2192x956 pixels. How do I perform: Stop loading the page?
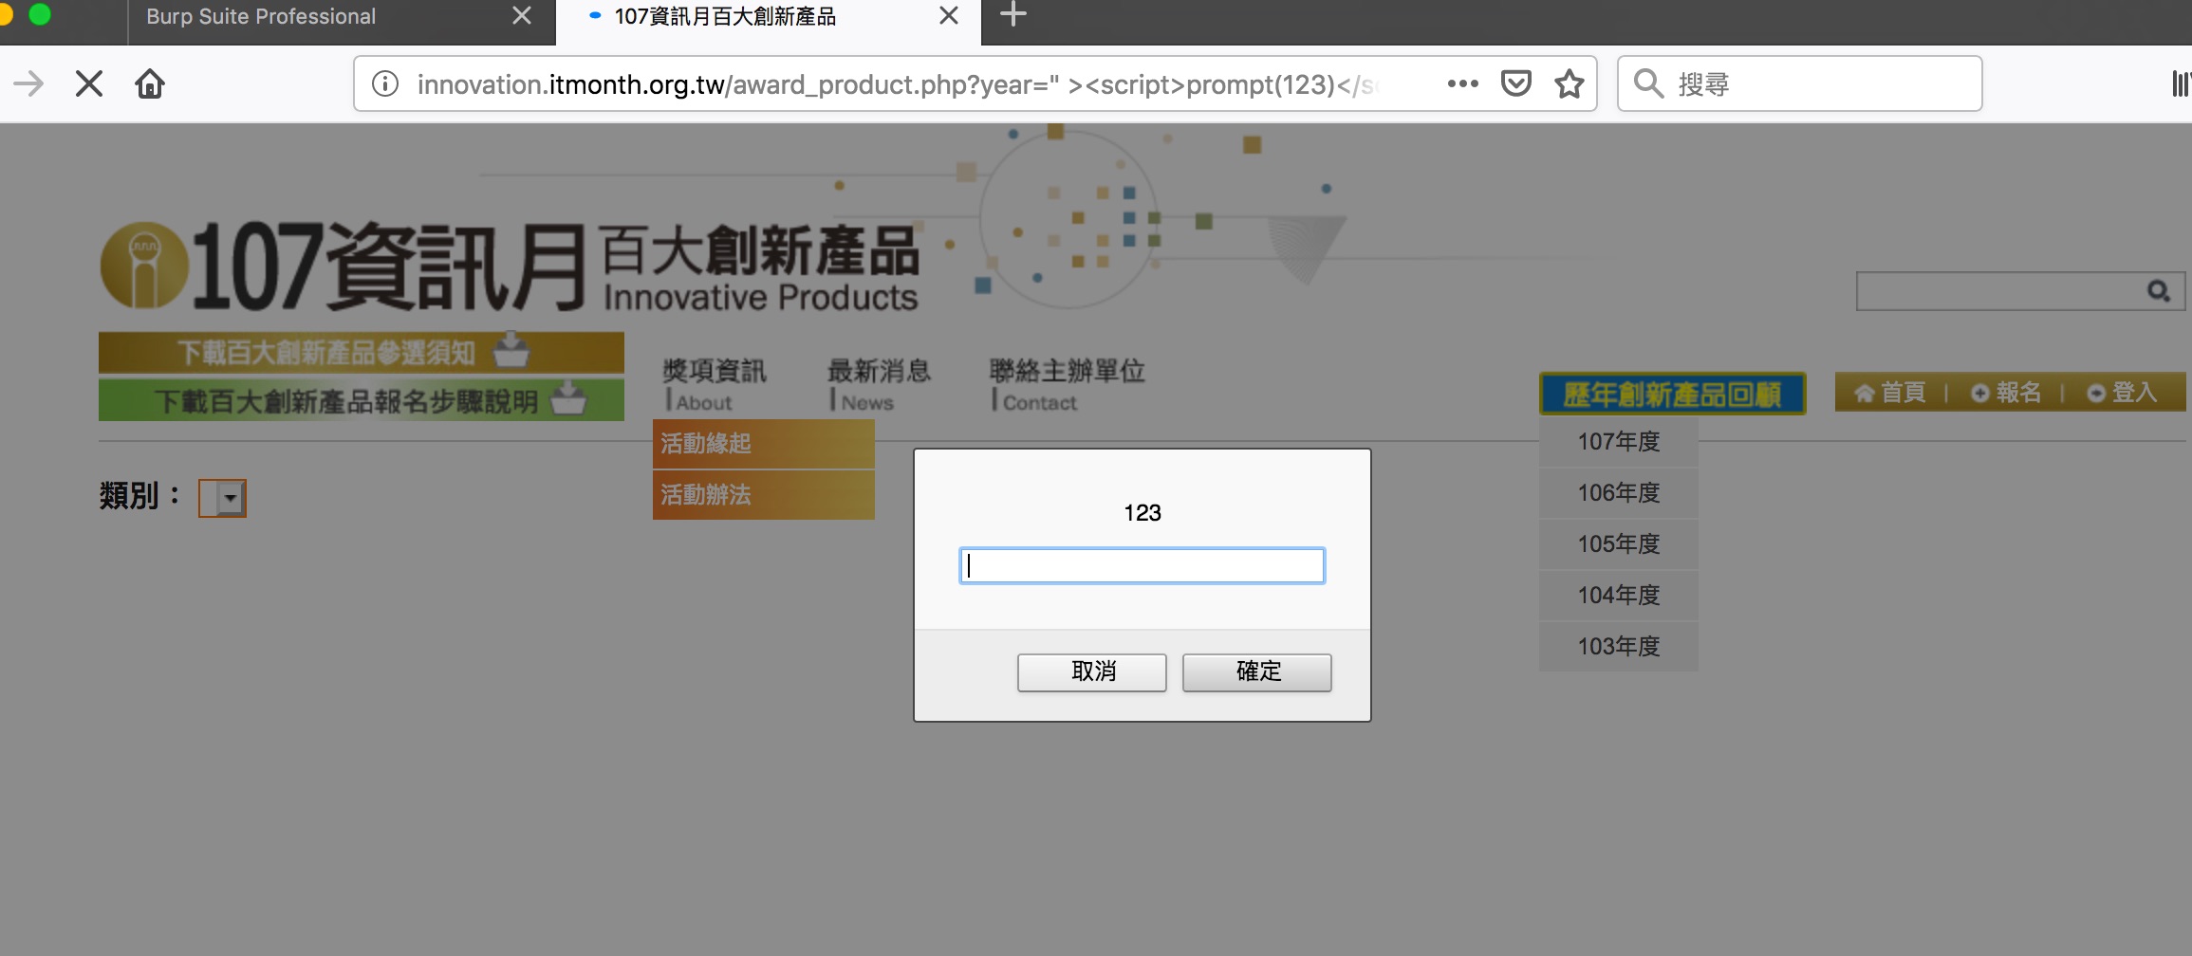tap(89, 84)
